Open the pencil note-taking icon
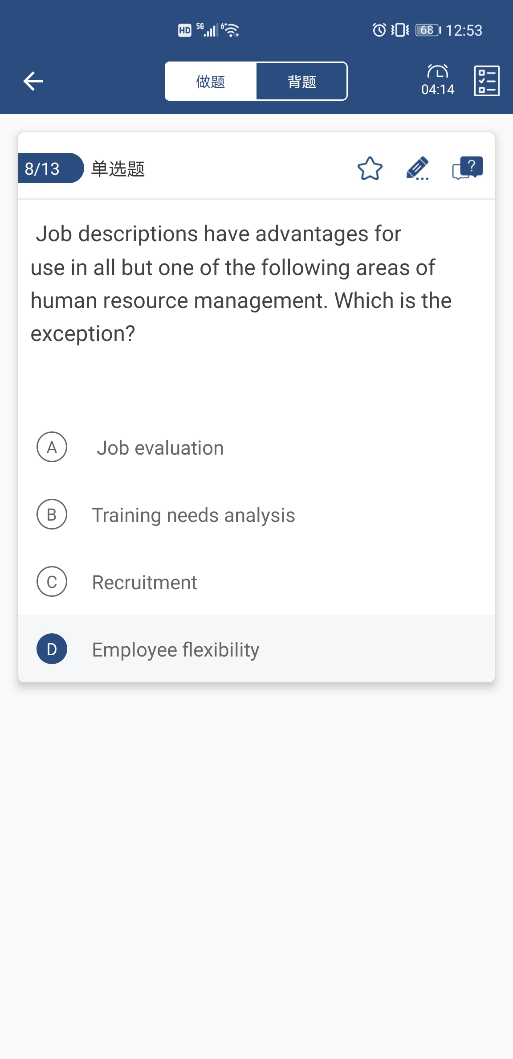 (417, 168)
